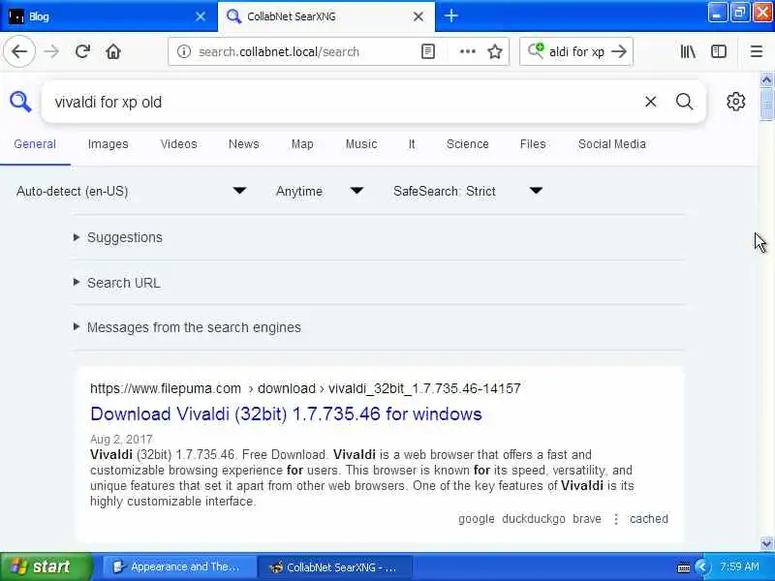Open Download Vivaldi (32bit) 1.7.735.46 result

(x=286, y=414)
